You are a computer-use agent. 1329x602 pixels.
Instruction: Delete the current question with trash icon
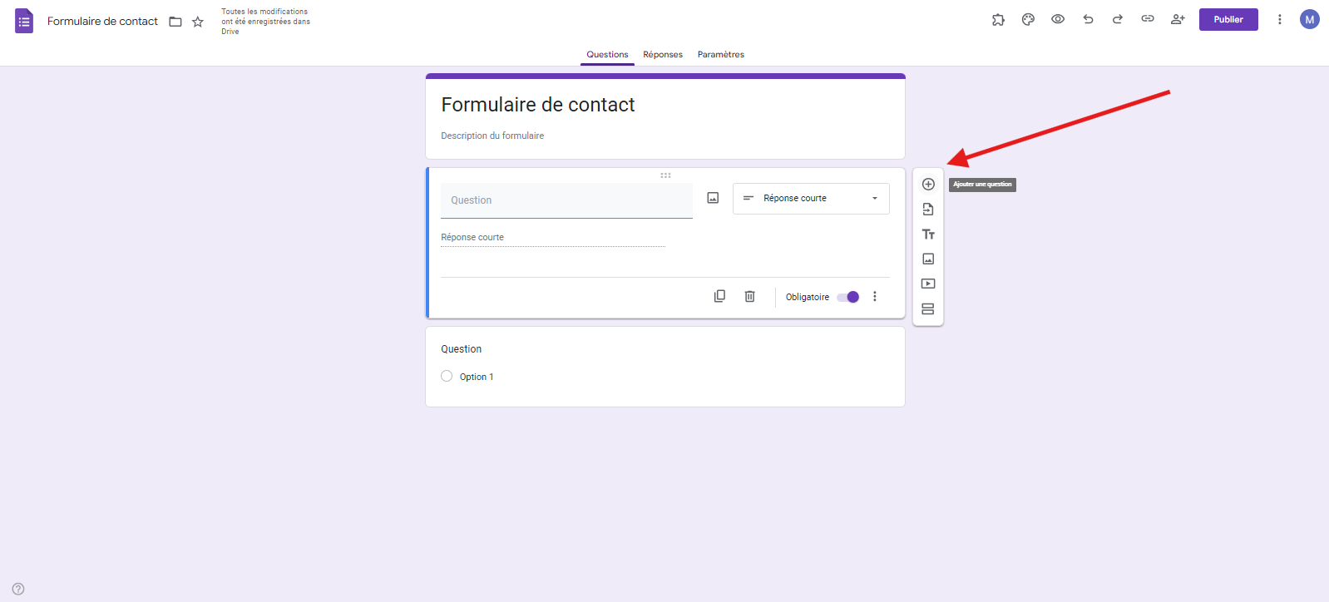click(x=749, y=297)
